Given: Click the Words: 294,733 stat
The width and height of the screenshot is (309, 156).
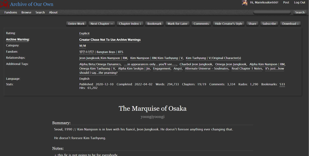Looking at the screenshot, I should 167,84.
